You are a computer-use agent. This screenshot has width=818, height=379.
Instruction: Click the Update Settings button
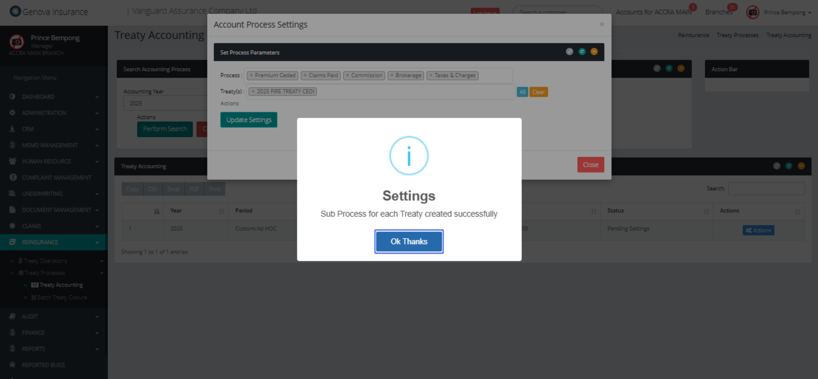[x=248, y=120]
